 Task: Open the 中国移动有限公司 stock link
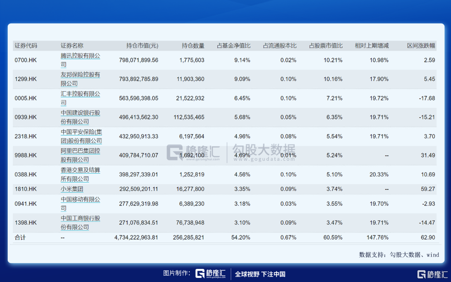coord(80,204)
